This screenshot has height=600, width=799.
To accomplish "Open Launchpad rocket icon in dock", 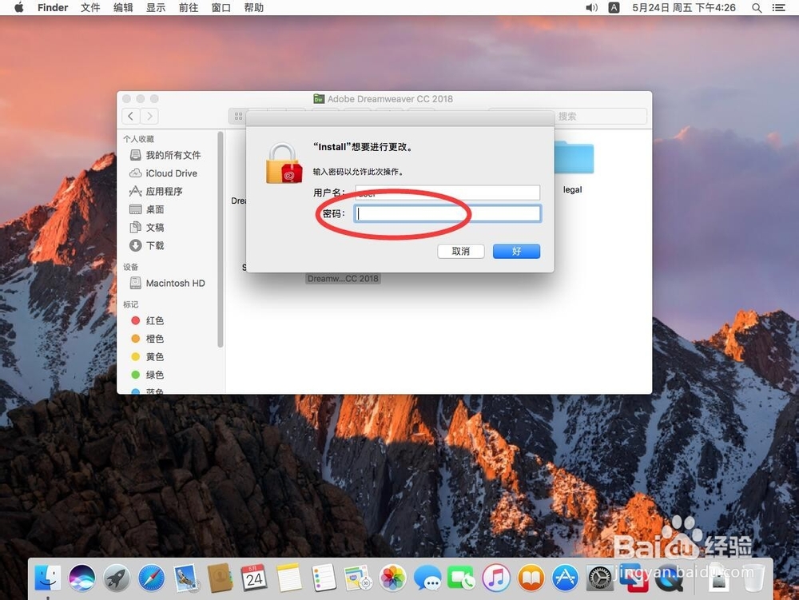I will pyautogui.click(x=117, y=578).
